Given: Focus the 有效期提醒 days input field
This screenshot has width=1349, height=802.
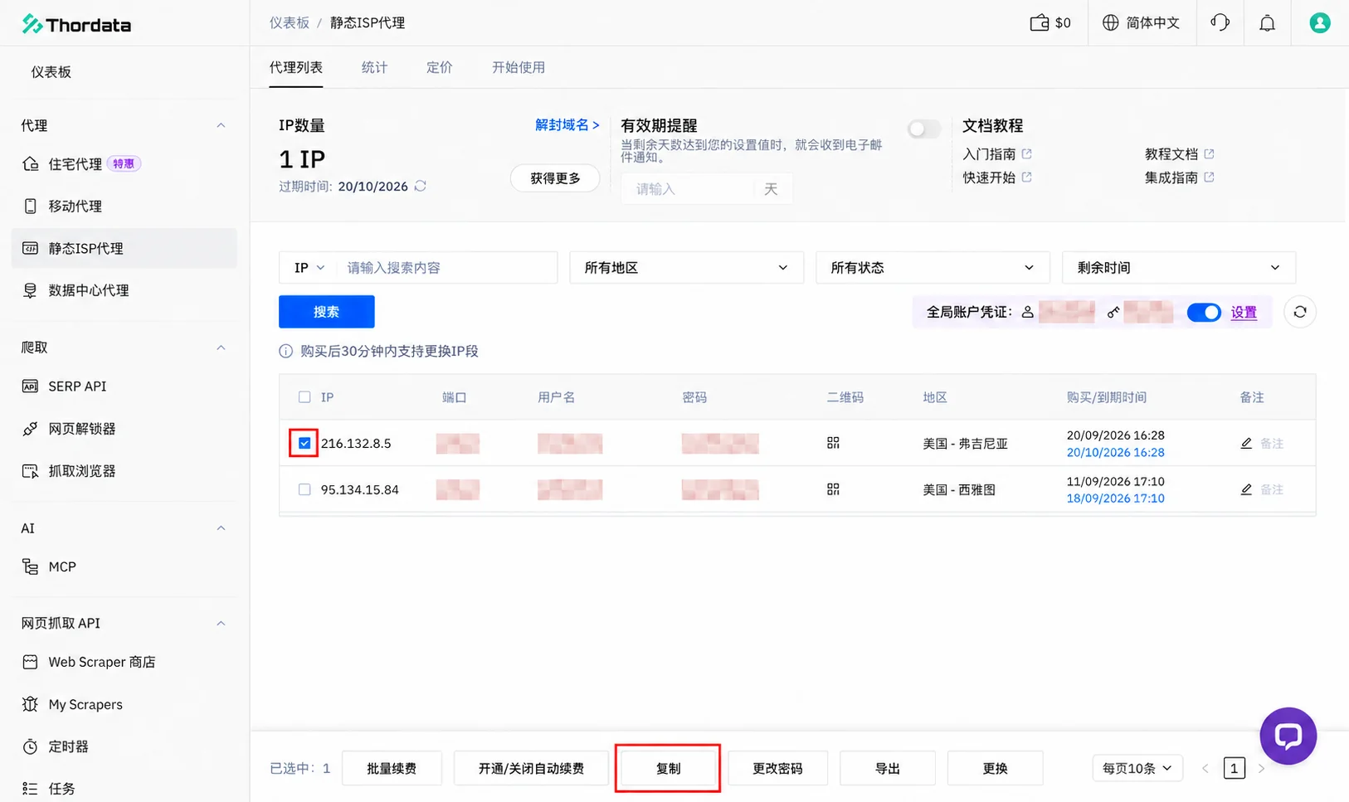Looking at the screenshot, I should (689, 189).
